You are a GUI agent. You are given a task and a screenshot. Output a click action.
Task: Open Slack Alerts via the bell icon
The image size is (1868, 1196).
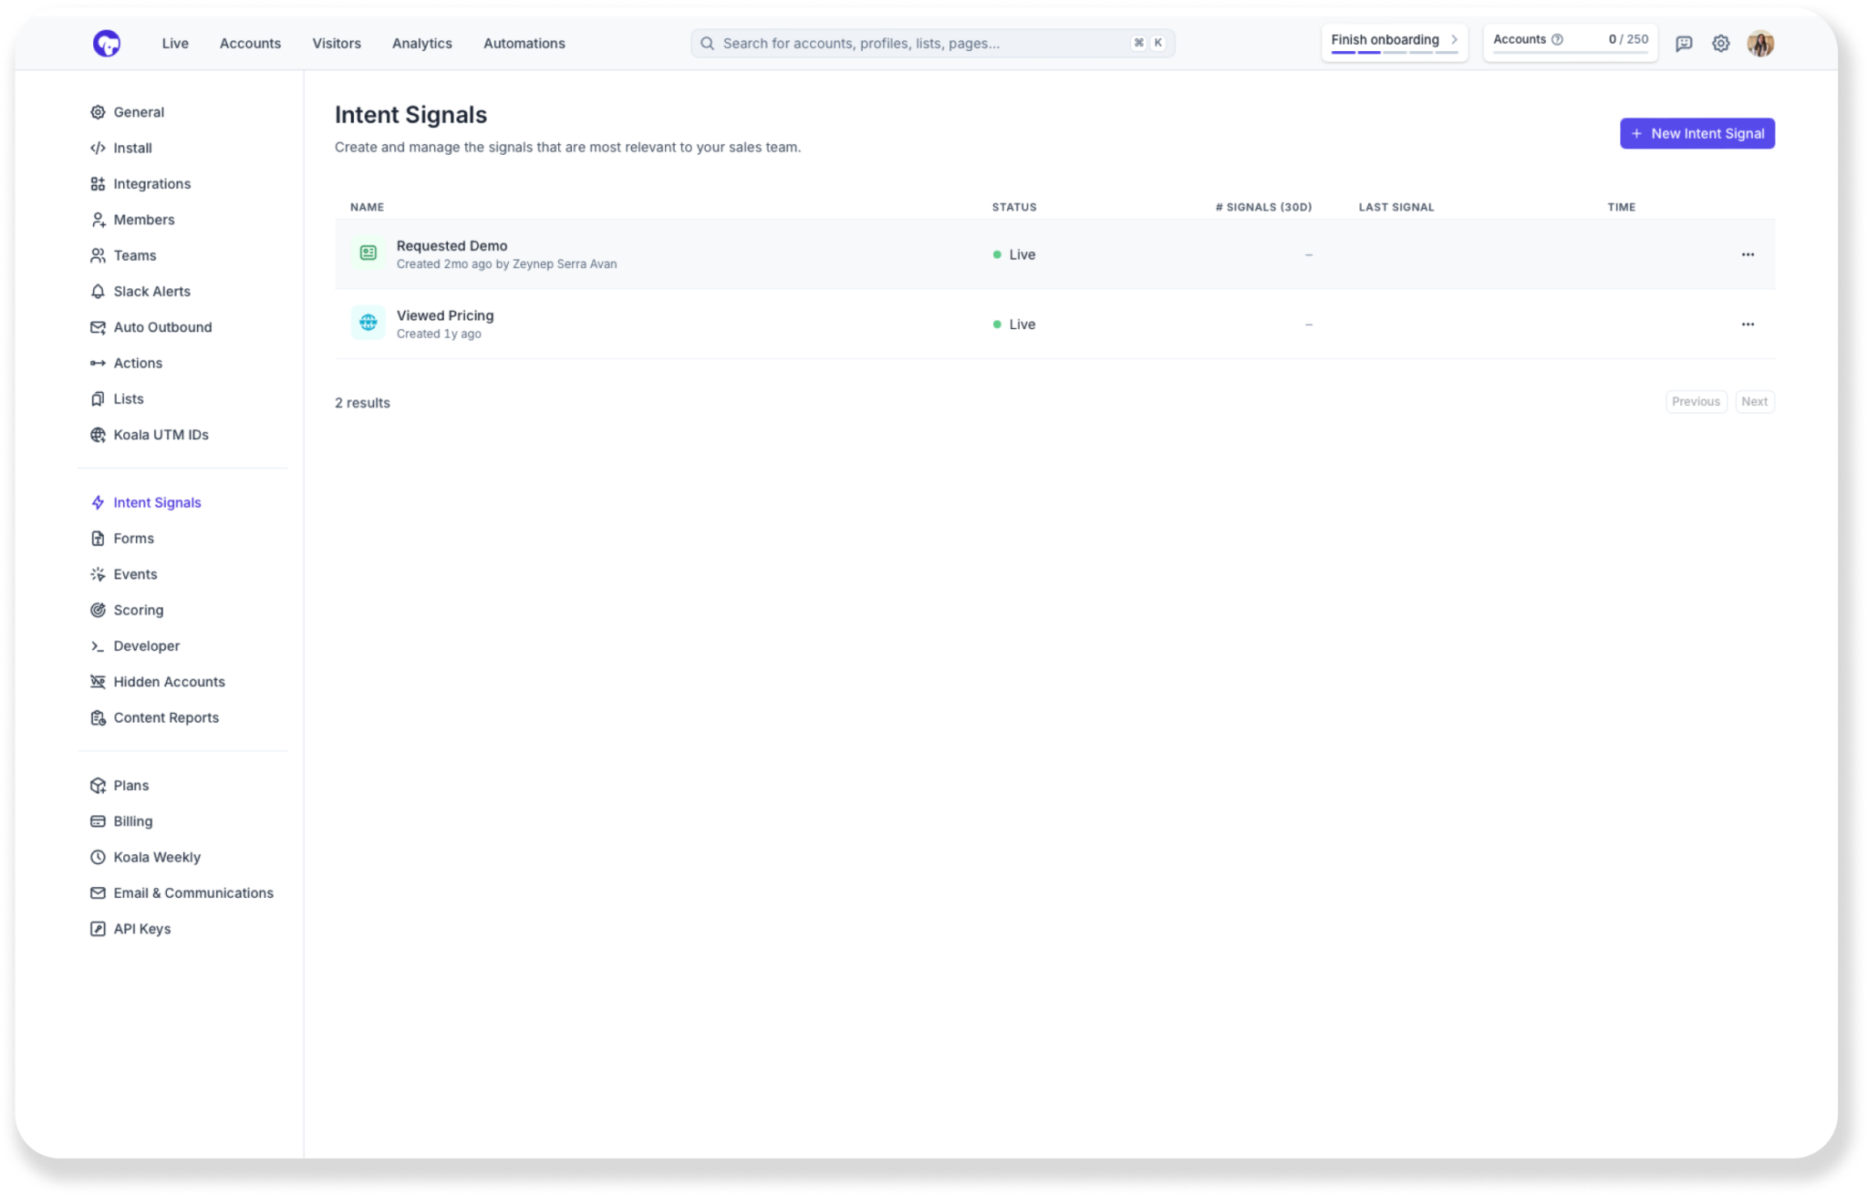click(98, 291)
